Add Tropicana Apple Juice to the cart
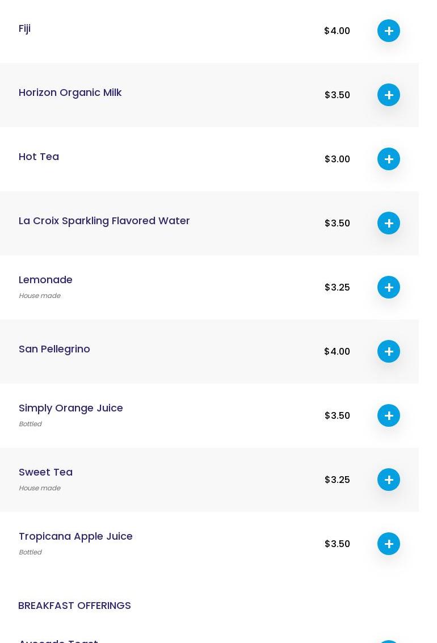The image size is (437, 643). [389, 544]
